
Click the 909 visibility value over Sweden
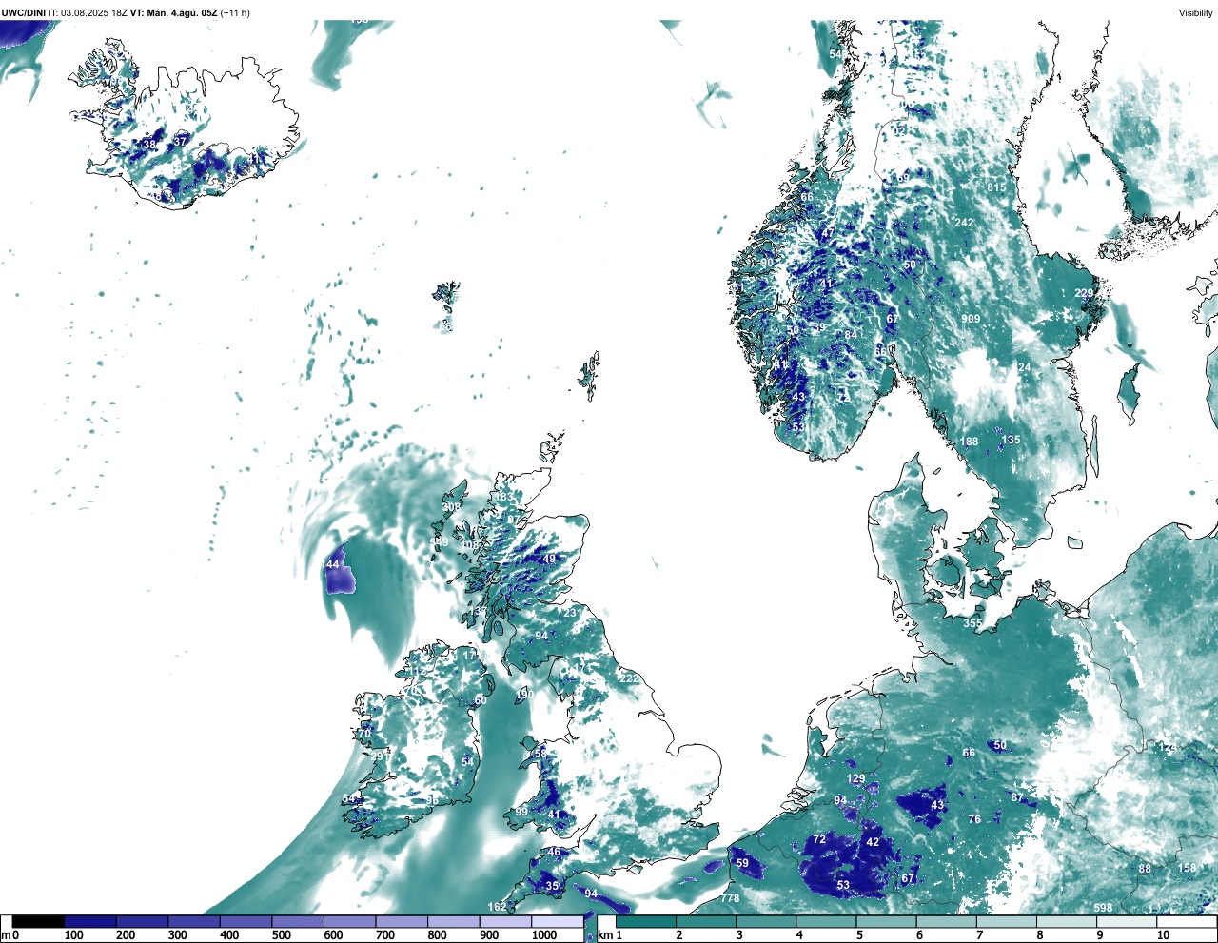(x=971, y=319)
